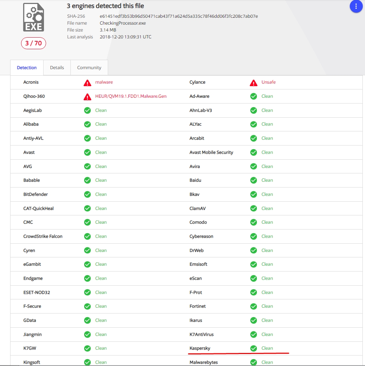
Task: Click the eGambit engine name
Action: click(x=32, y=264)
